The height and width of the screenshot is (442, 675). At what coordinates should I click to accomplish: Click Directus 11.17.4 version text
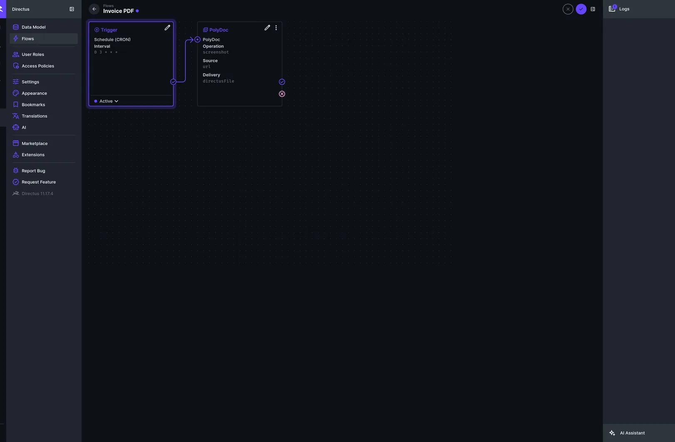click(x=37, y=194)
